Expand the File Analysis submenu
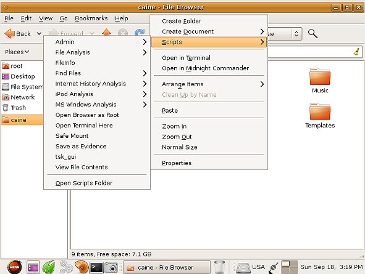Screen dimensions: 365x274 (x=97, y=52)
